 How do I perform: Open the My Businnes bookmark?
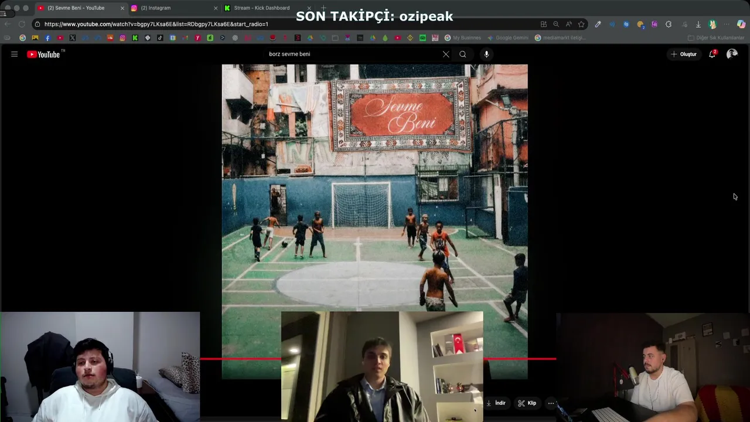point(463,38)
